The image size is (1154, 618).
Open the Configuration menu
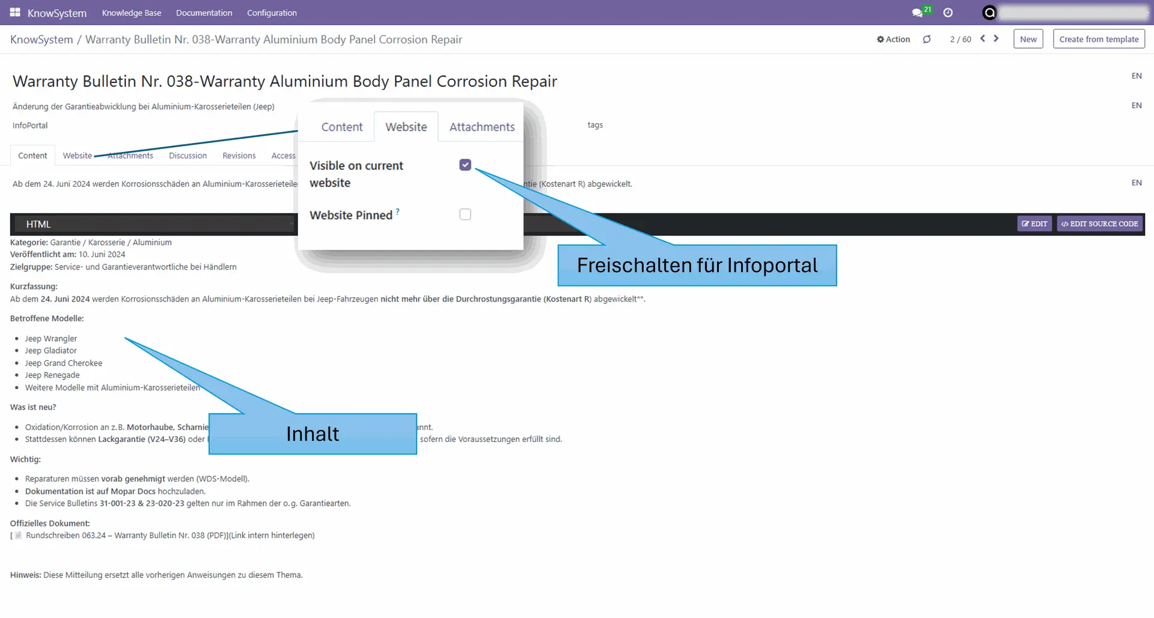coord(272,13)
